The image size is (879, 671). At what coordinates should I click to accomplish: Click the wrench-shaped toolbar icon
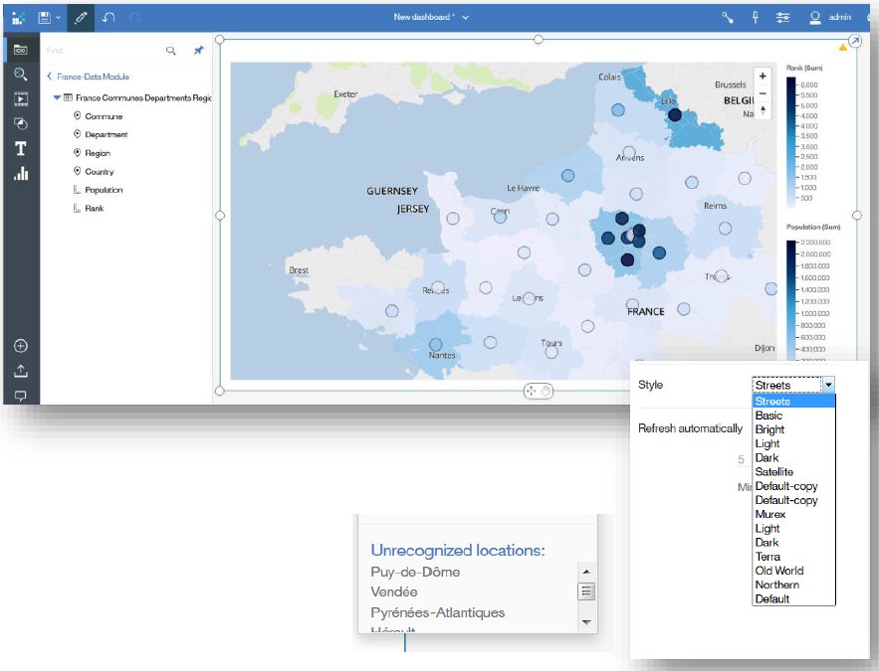pyautogui.click(x=727, y=17)
